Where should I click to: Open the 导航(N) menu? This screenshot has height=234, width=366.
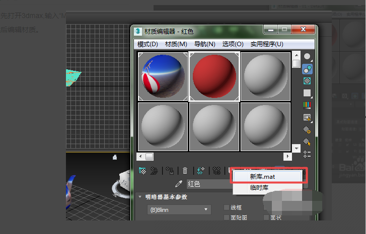205,44
